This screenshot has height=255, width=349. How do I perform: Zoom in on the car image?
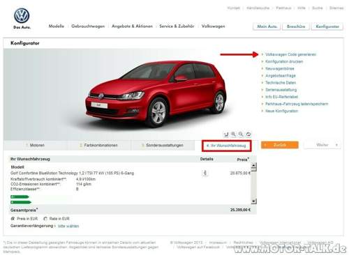click(x=233, y=134)
